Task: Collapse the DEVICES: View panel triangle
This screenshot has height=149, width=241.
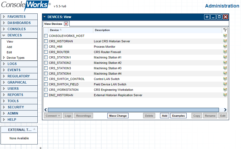Action: 45,17
